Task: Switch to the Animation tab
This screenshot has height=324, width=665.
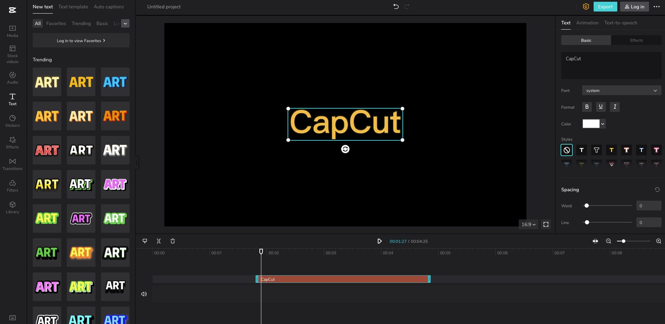Action: click(587, 23)
